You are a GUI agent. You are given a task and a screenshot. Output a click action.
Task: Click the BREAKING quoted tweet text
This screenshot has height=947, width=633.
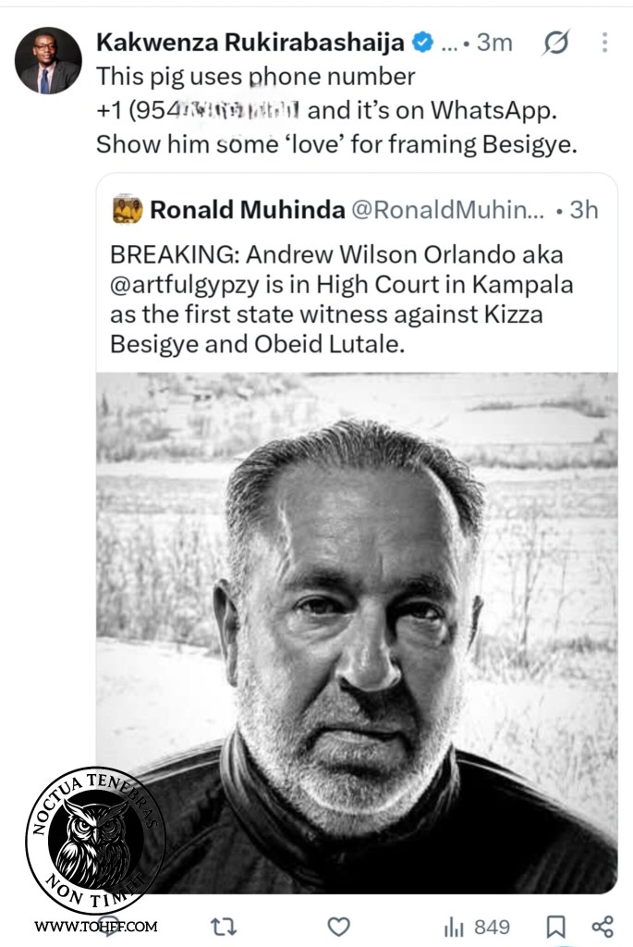342,300
